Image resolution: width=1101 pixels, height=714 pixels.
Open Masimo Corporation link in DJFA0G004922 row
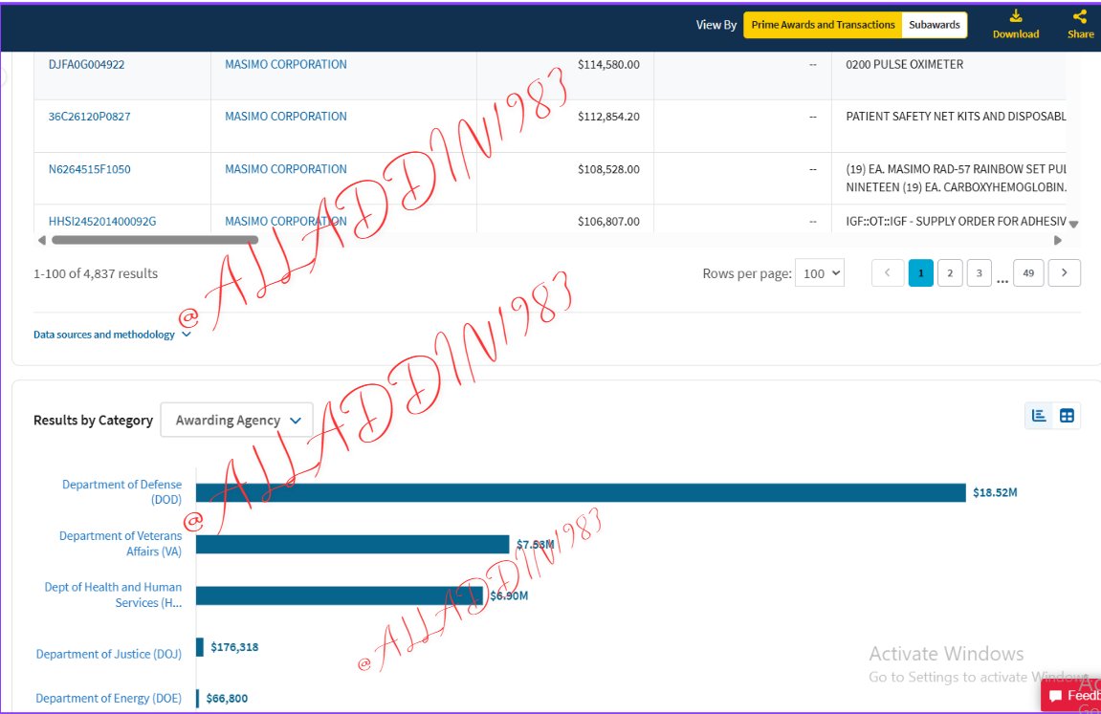(286, 65)
